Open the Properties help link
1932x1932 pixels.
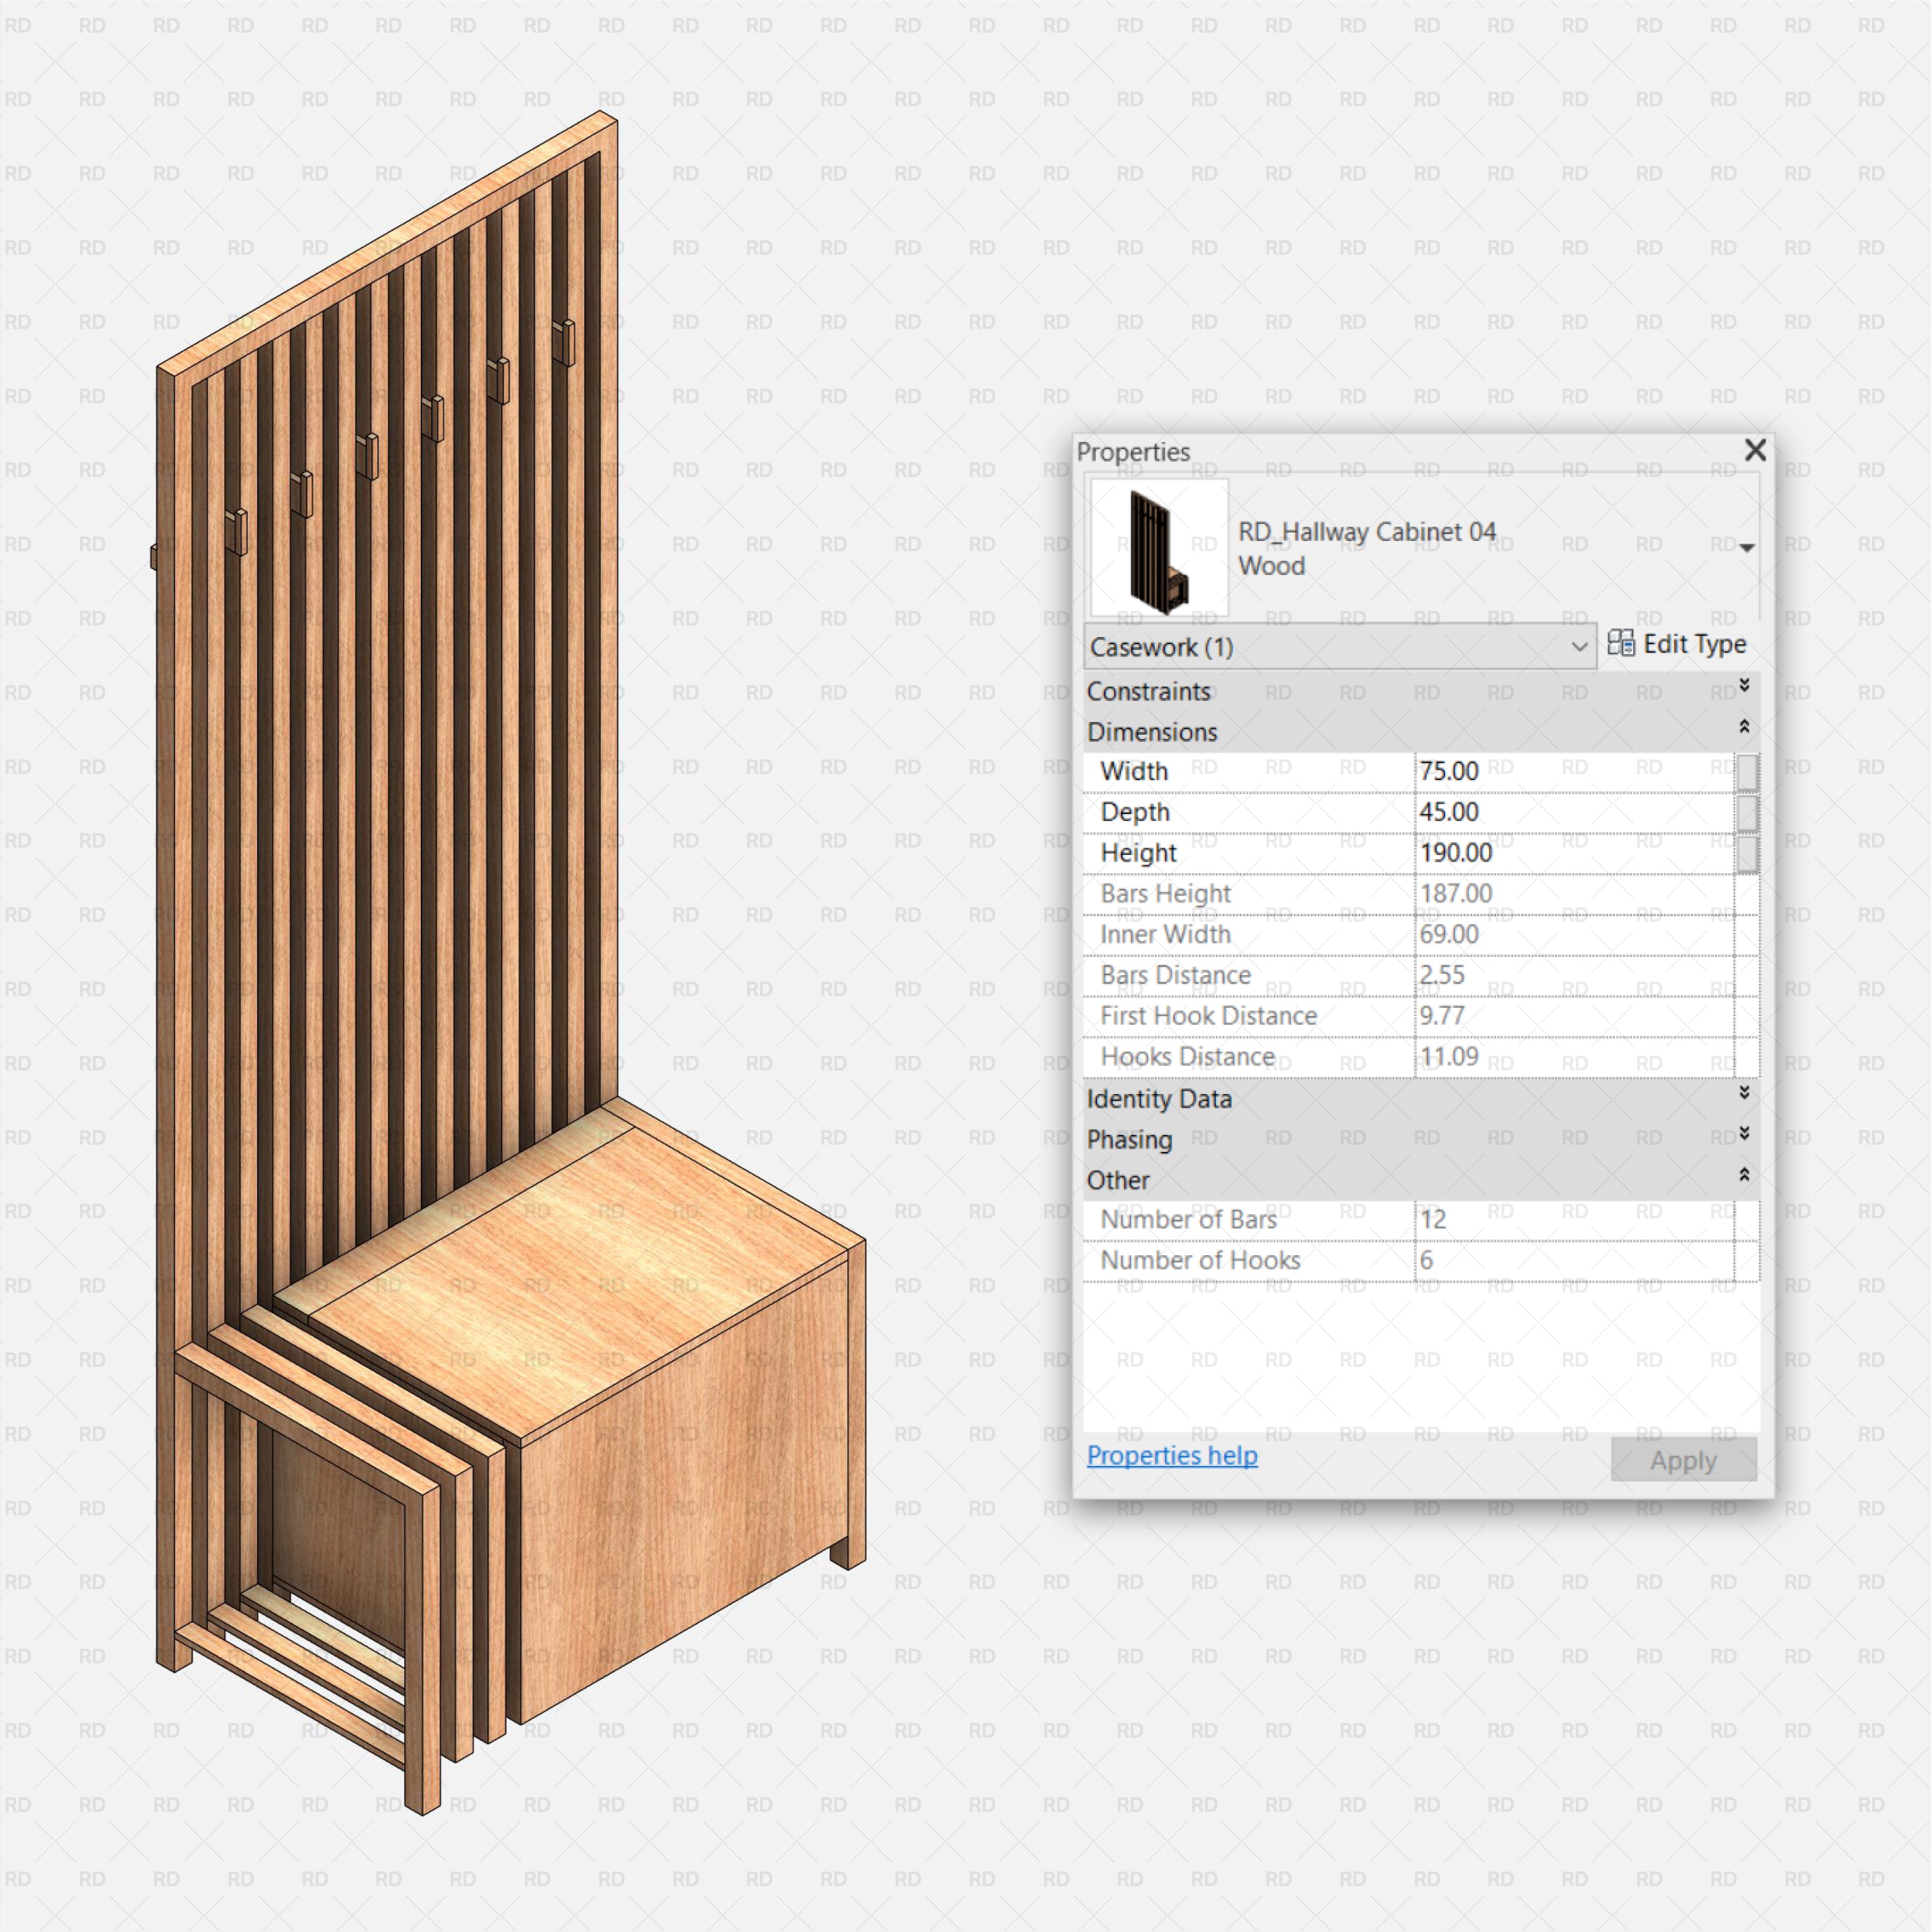(x=1171, y=1456)
